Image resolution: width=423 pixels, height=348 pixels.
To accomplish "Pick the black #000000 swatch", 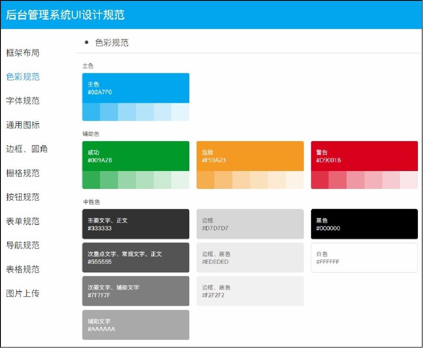I will point(364,224).
